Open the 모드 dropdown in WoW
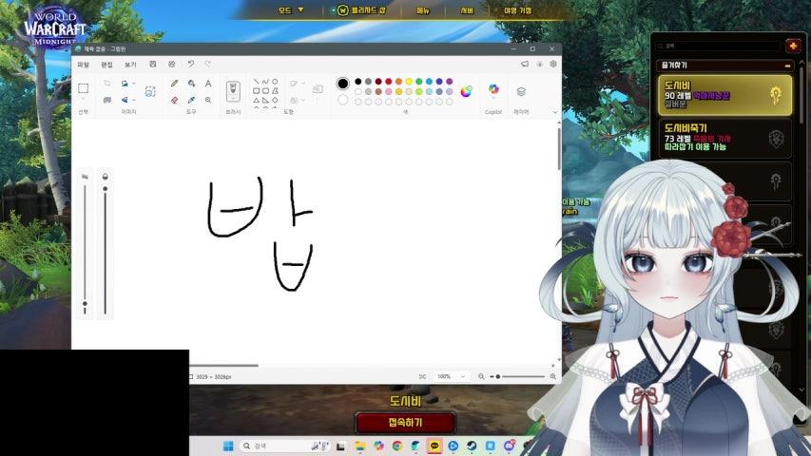This screenshot has width=811, height=456. (291, 10)
